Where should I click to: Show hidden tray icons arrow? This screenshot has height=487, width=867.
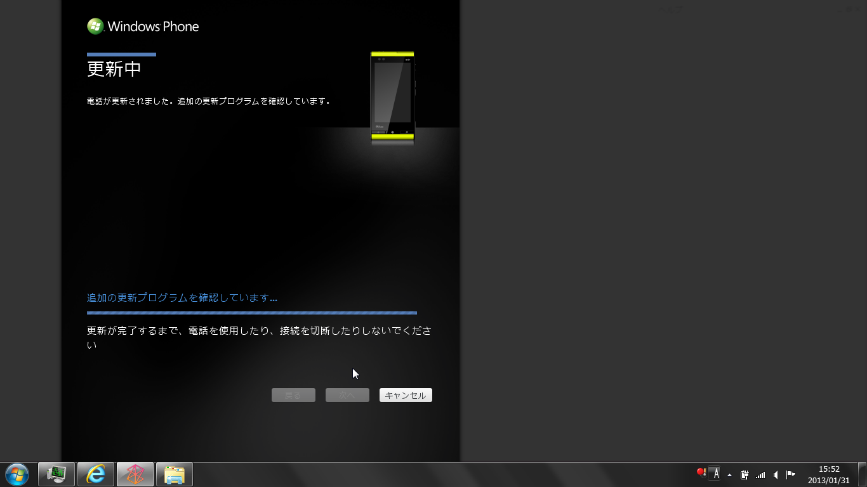[x=729, y=474]
